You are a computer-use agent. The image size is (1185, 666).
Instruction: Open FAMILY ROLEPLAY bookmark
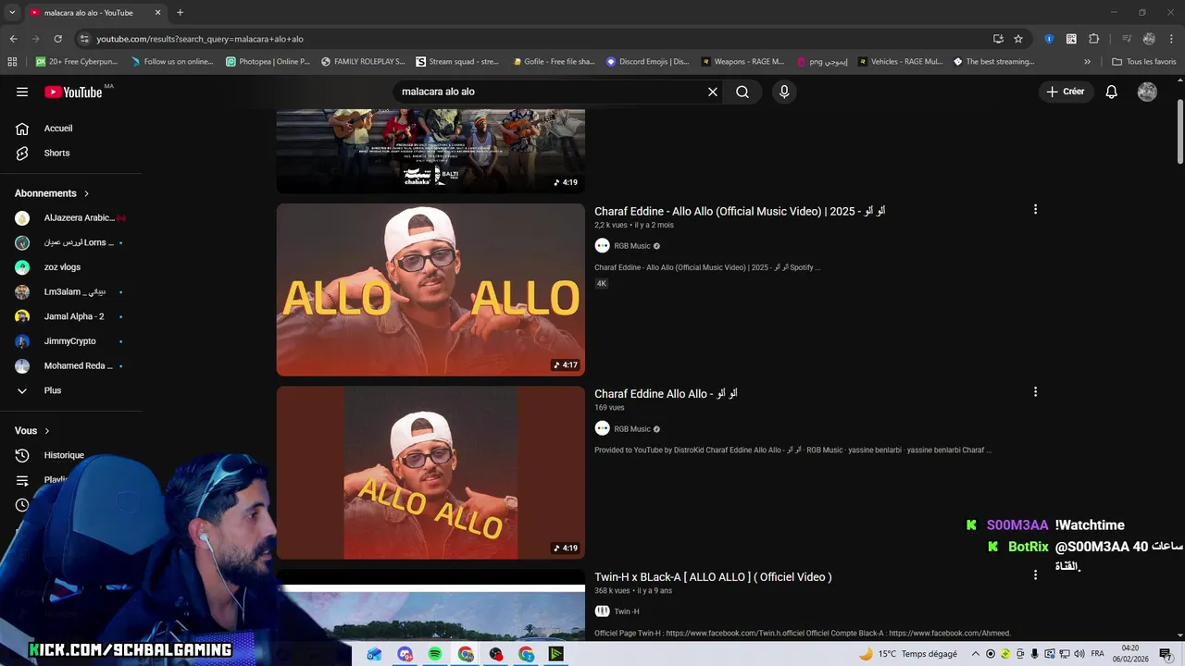coord(363,62)
